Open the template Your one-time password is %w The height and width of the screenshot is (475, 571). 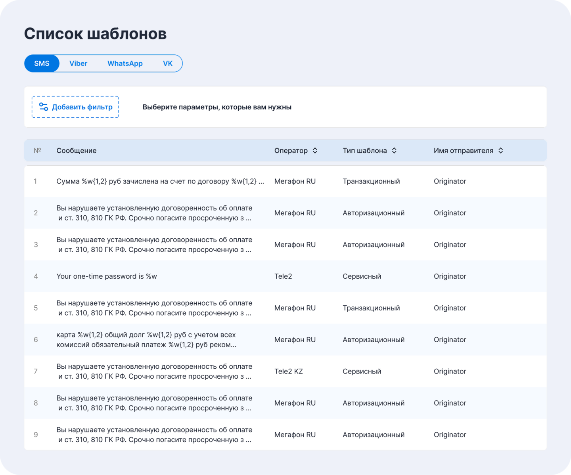click(107, 276)
